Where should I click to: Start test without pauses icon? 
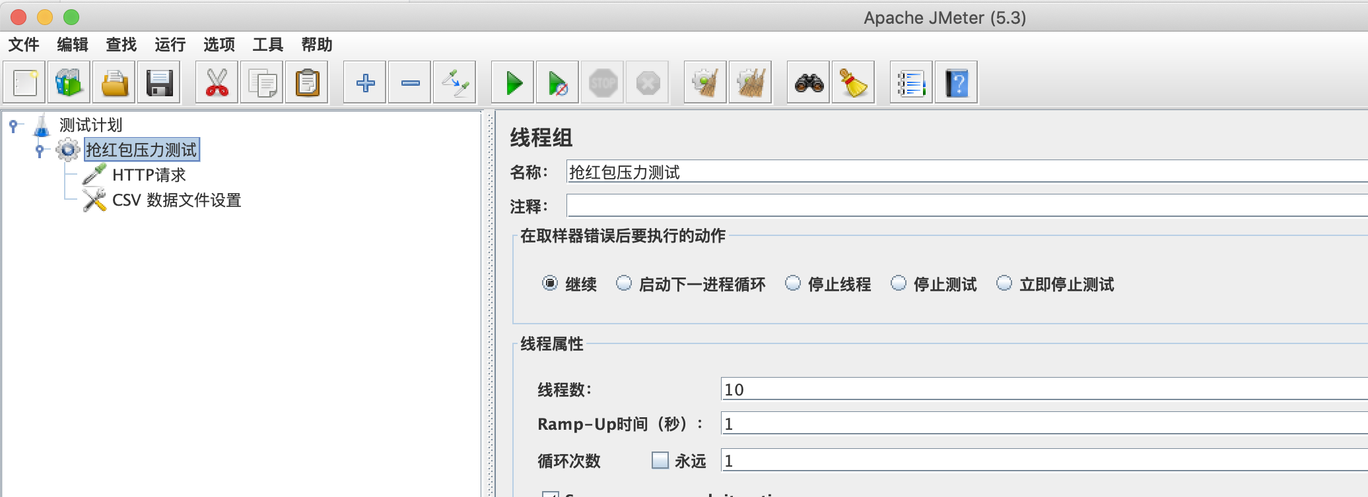(x=558, y=83)
